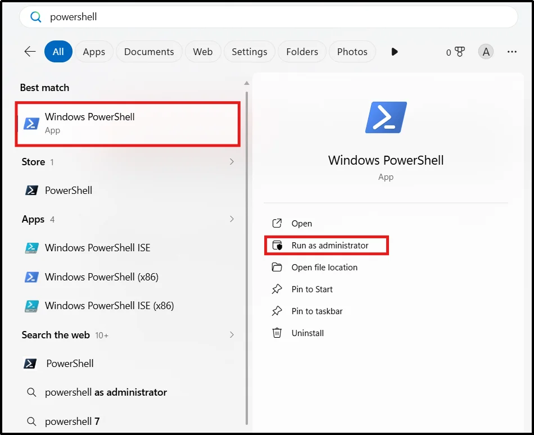
Task: Switch to the Documents filter tab
Action: 149,51
